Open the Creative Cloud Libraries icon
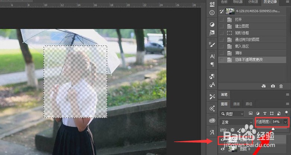Viewport: 291px width, 155px height. coord(212,120)
